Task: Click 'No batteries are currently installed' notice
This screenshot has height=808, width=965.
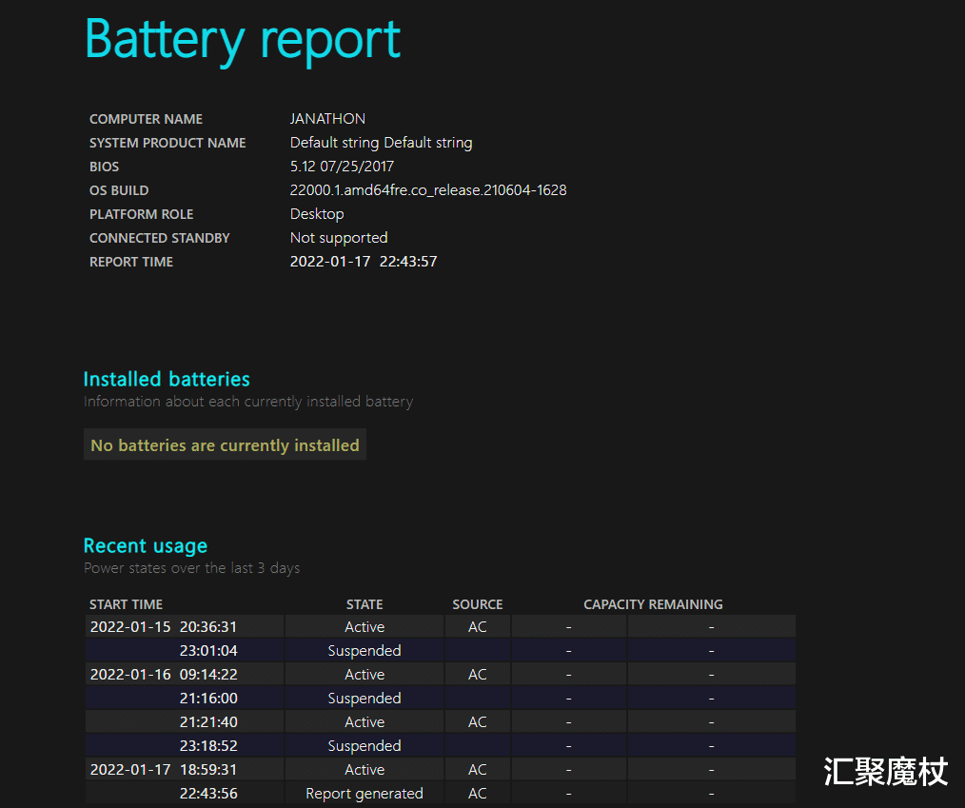Action: [225, 444]
